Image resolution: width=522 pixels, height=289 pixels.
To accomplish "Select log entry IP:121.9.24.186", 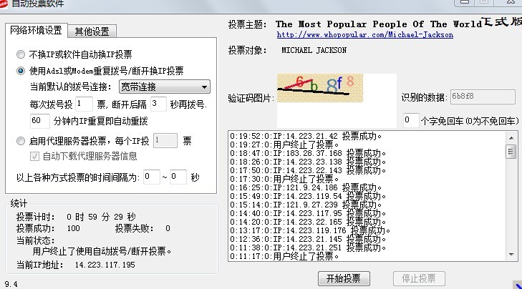I will (306, 187).
